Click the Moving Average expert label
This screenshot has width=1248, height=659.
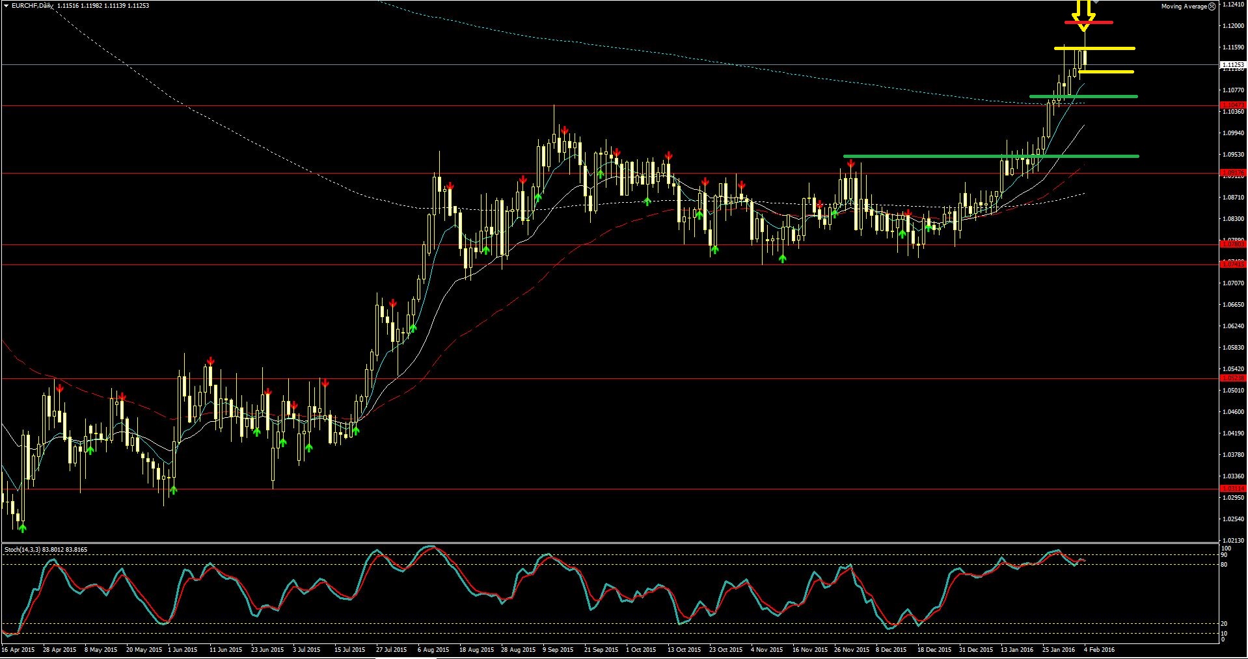(1184, 6)
